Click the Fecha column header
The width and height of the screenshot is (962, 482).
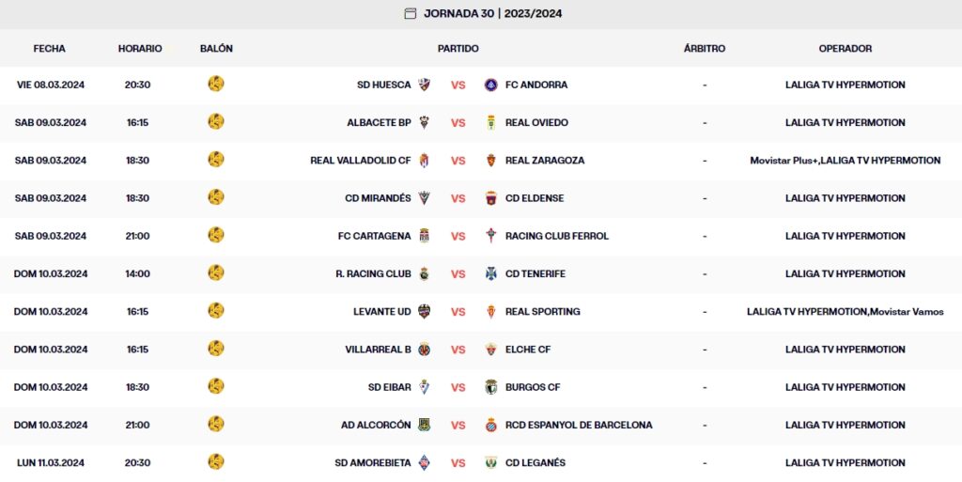click(x=49, y=48)
